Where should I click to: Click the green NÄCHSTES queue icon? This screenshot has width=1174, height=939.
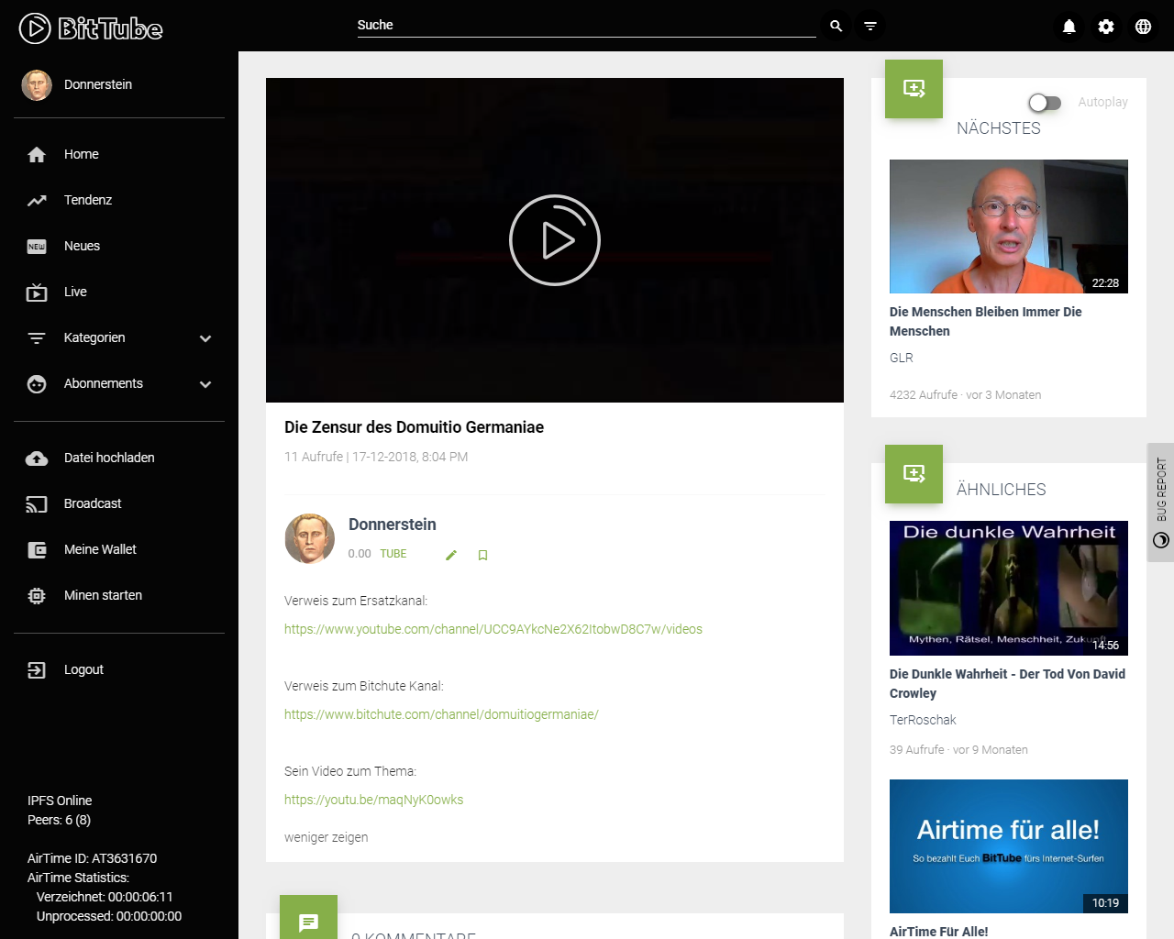click(x=914, y=89)
